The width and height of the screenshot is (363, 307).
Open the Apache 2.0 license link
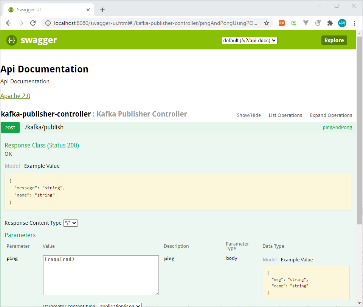(x=15, y=96)
